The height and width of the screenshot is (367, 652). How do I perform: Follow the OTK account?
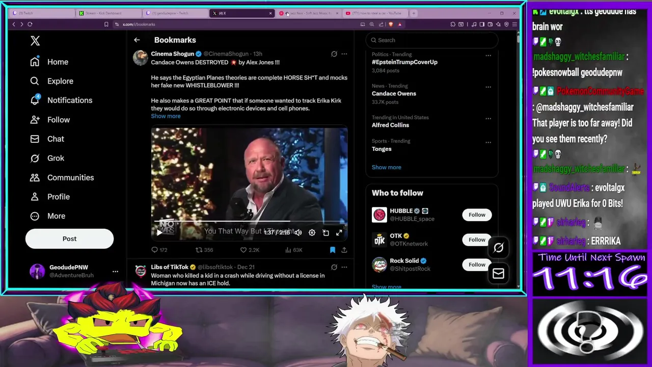tap(477, 240)
